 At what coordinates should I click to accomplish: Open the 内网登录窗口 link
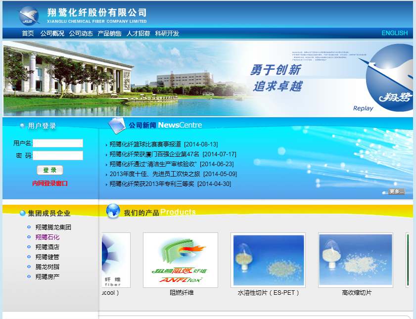click(x=50, y=183)
